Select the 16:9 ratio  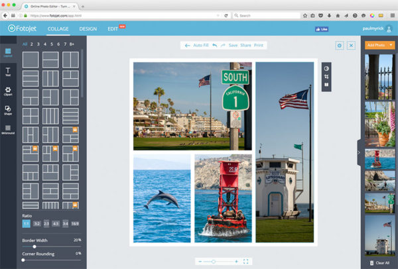pyautogui.click(x=75, y=224)
